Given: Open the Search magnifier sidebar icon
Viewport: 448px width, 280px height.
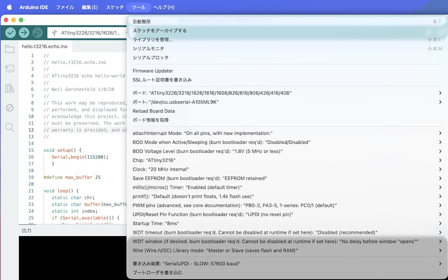Looking at the screenshot, I should [x=9, y=127].
